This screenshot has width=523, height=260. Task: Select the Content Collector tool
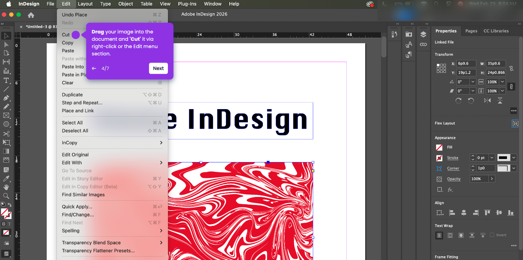6,71
